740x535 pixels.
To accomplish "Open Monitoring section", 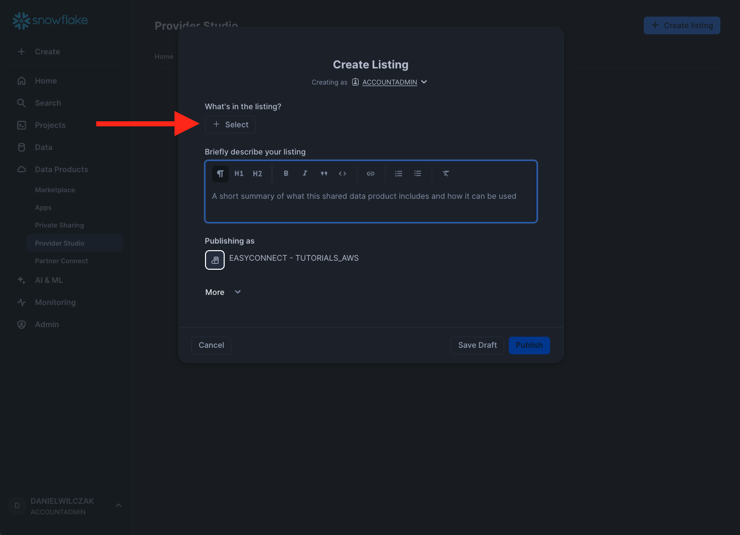I will (x=55, y=302).
